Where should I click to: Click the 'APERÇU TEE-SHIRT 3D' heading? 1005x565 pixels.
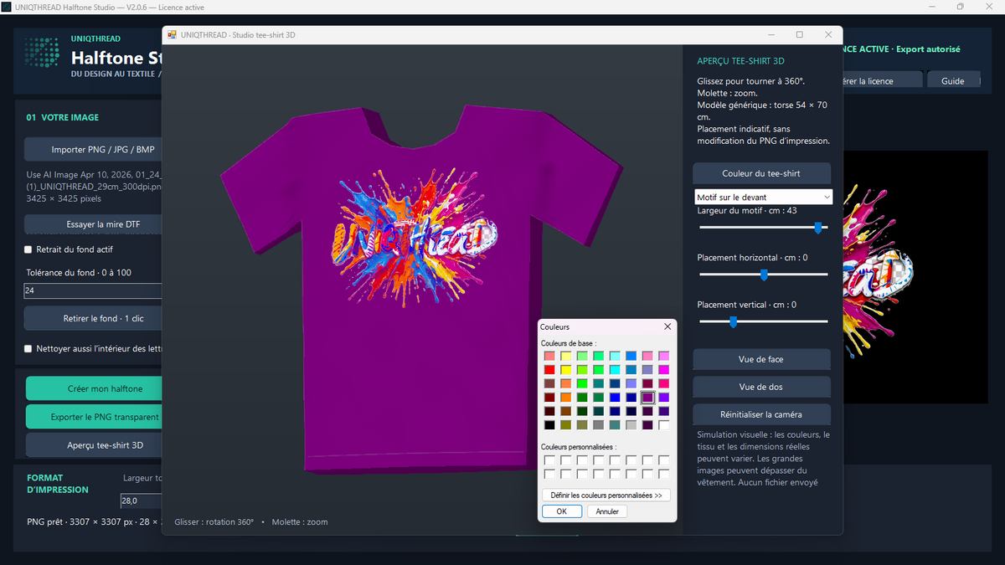pyautogui.click(x=740, y=61)
